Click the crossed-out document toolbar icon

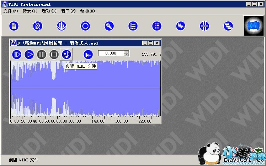tap(38, 26)
